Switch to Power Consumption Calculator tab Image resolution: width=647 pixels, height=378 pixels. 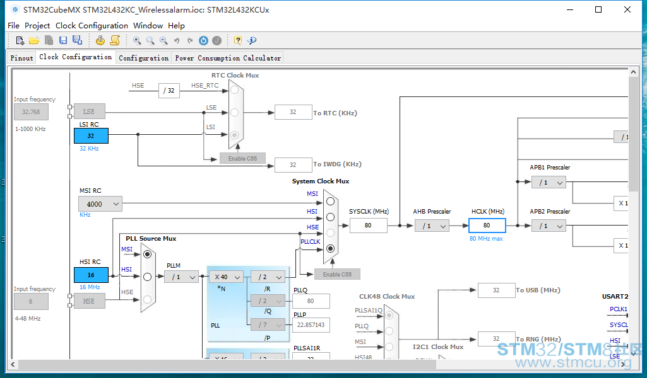click(x=228, y=58)
